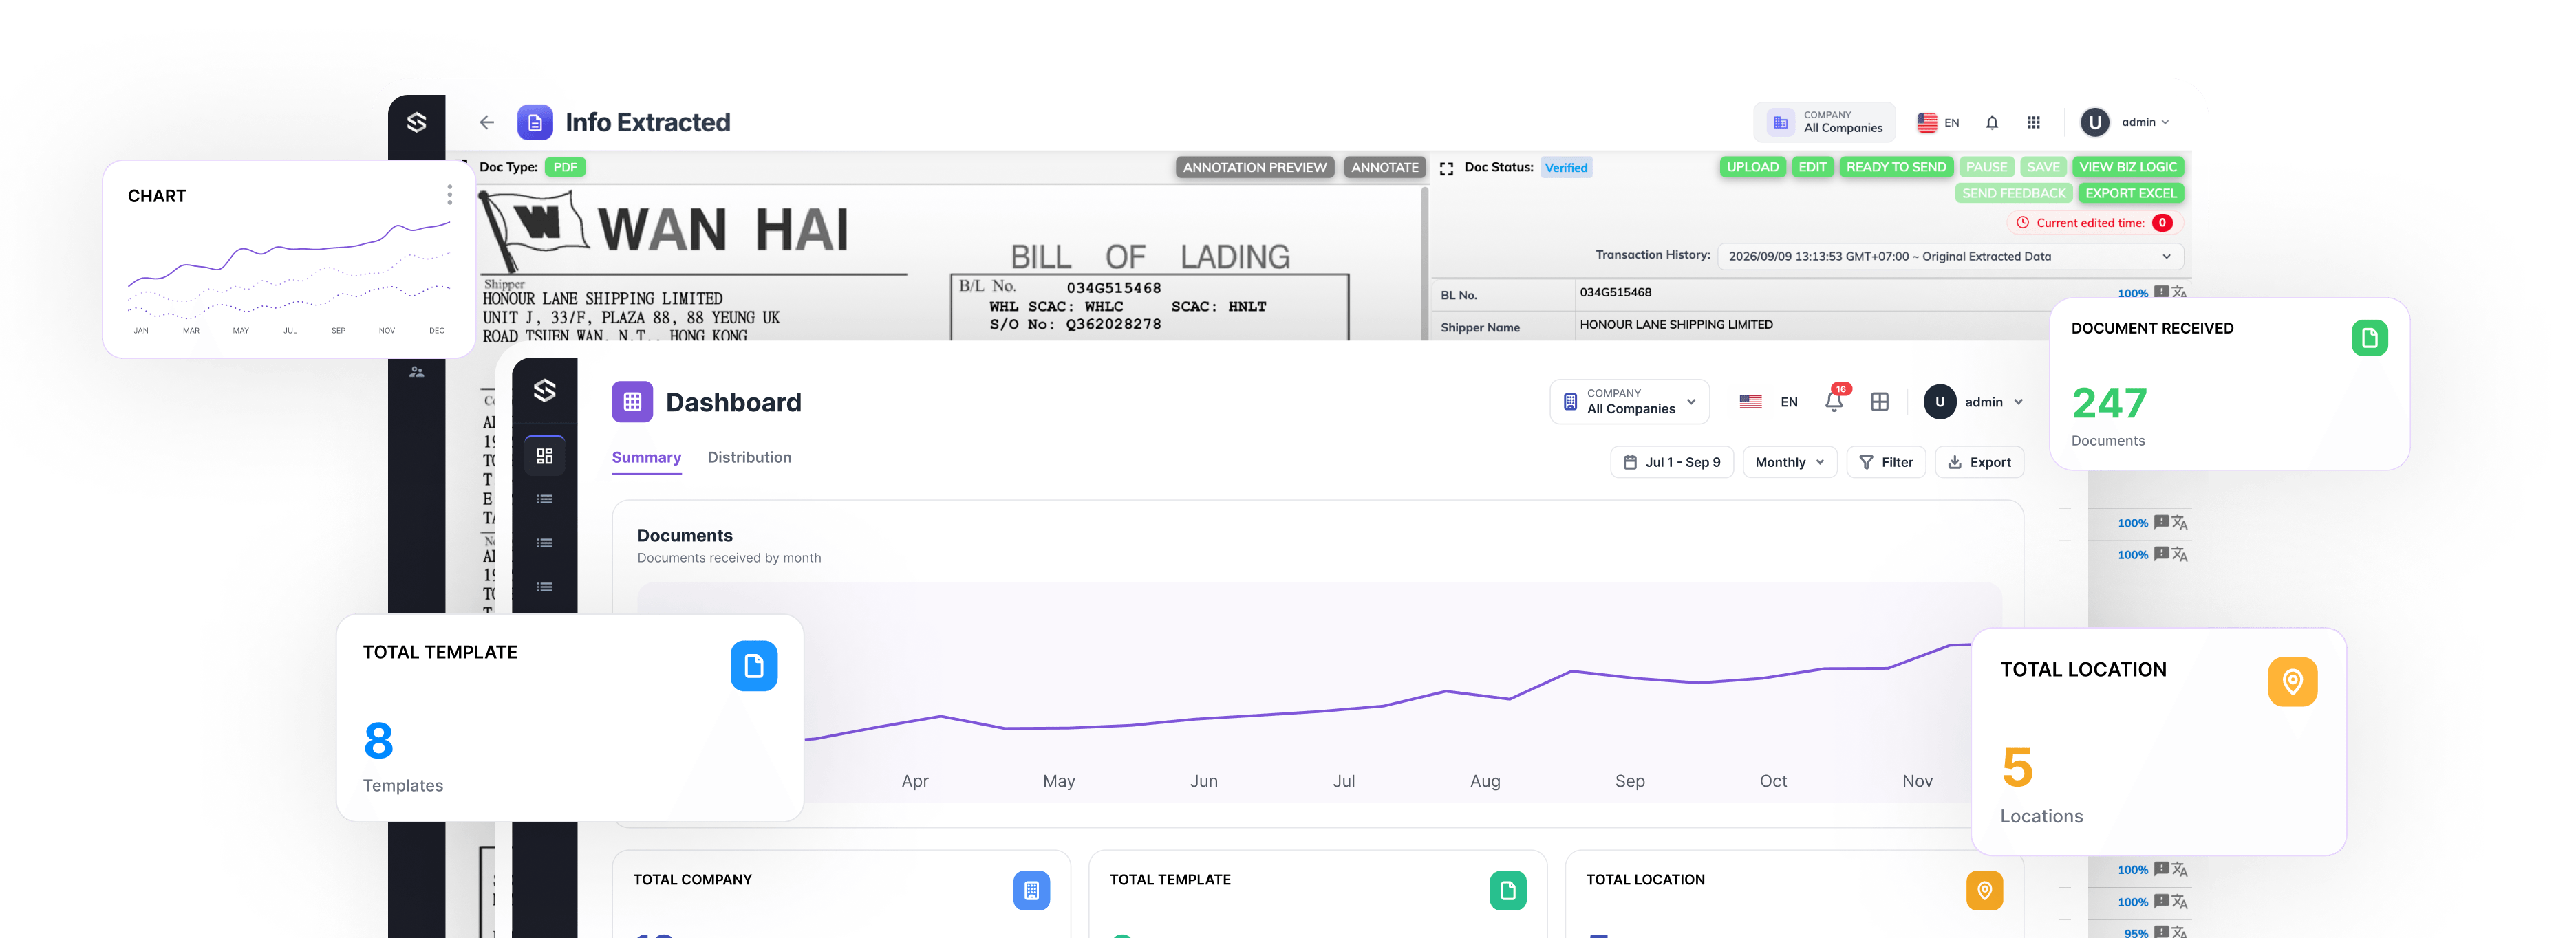
Task: Click the Dashboard Export button
Action: pyautogui.click(x=1979, y=462)
